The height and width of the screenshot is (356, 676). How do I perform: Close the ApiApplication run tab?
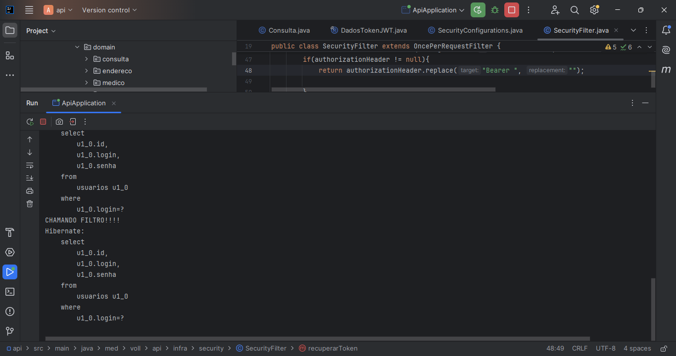(x=114, y=103)
